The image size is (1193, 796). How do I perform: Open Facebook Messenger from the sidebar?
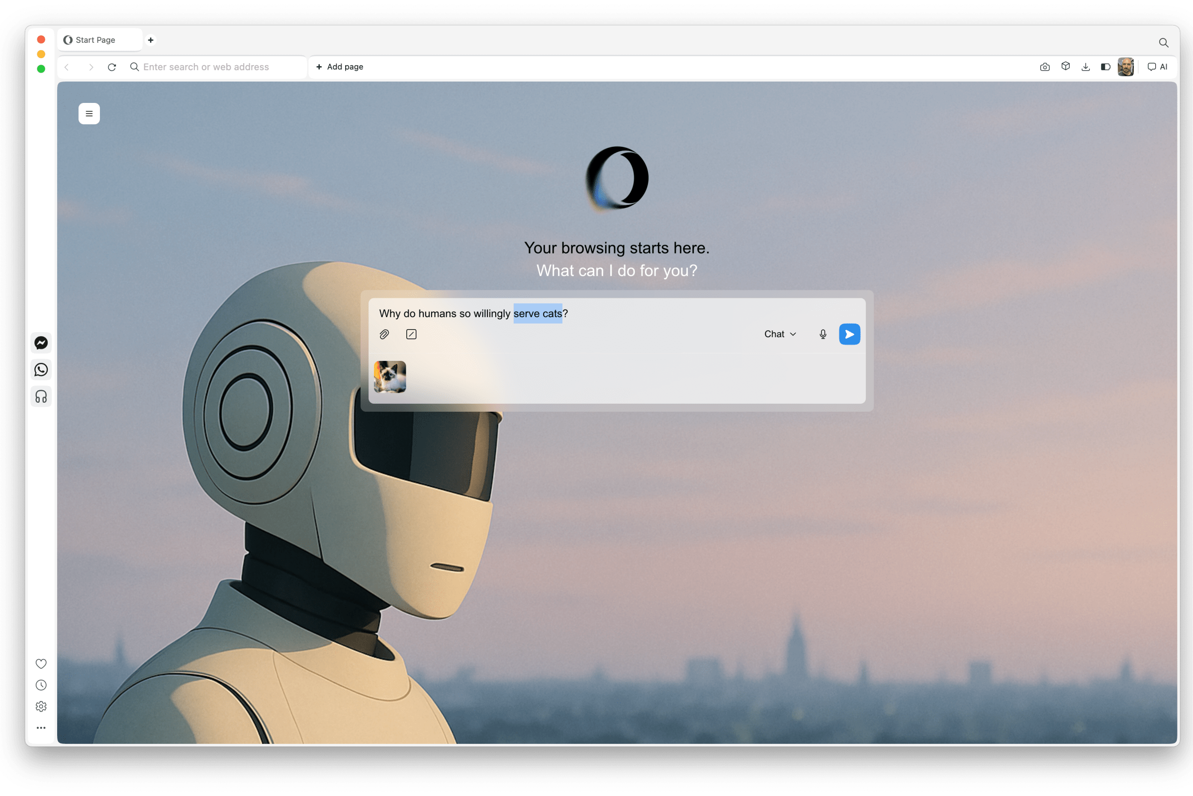click(x=41, y=343)
